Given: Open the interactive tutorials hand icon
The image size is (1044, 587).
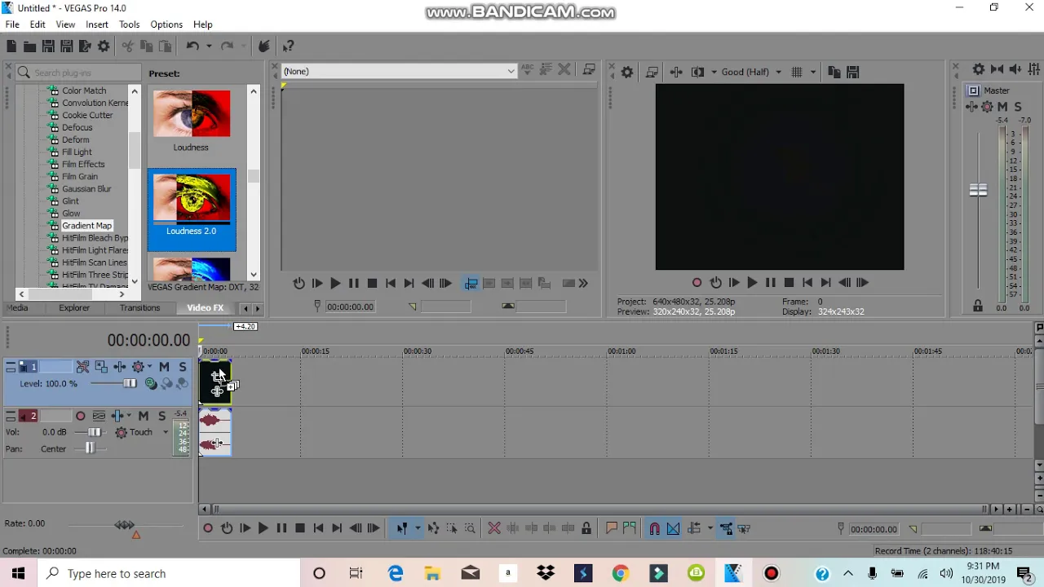Looking at the screenshot, I should point(263,46).
